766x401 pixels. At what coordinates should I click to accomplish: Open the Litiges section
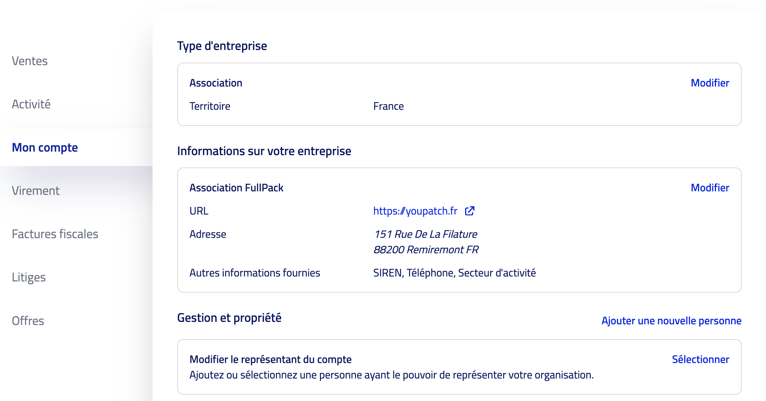tap(29, 277)
